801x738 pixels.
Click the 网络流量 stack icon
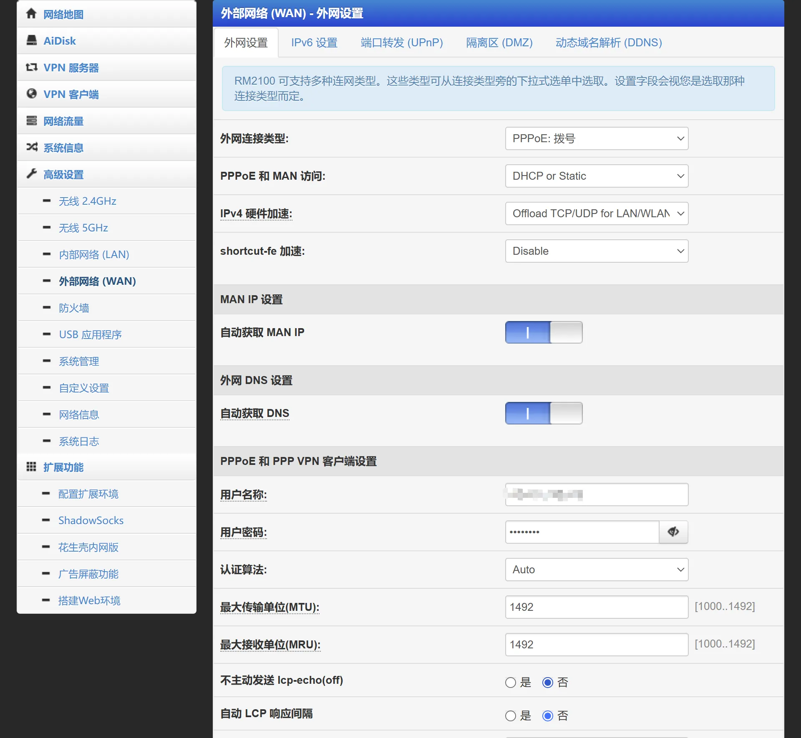31,120
